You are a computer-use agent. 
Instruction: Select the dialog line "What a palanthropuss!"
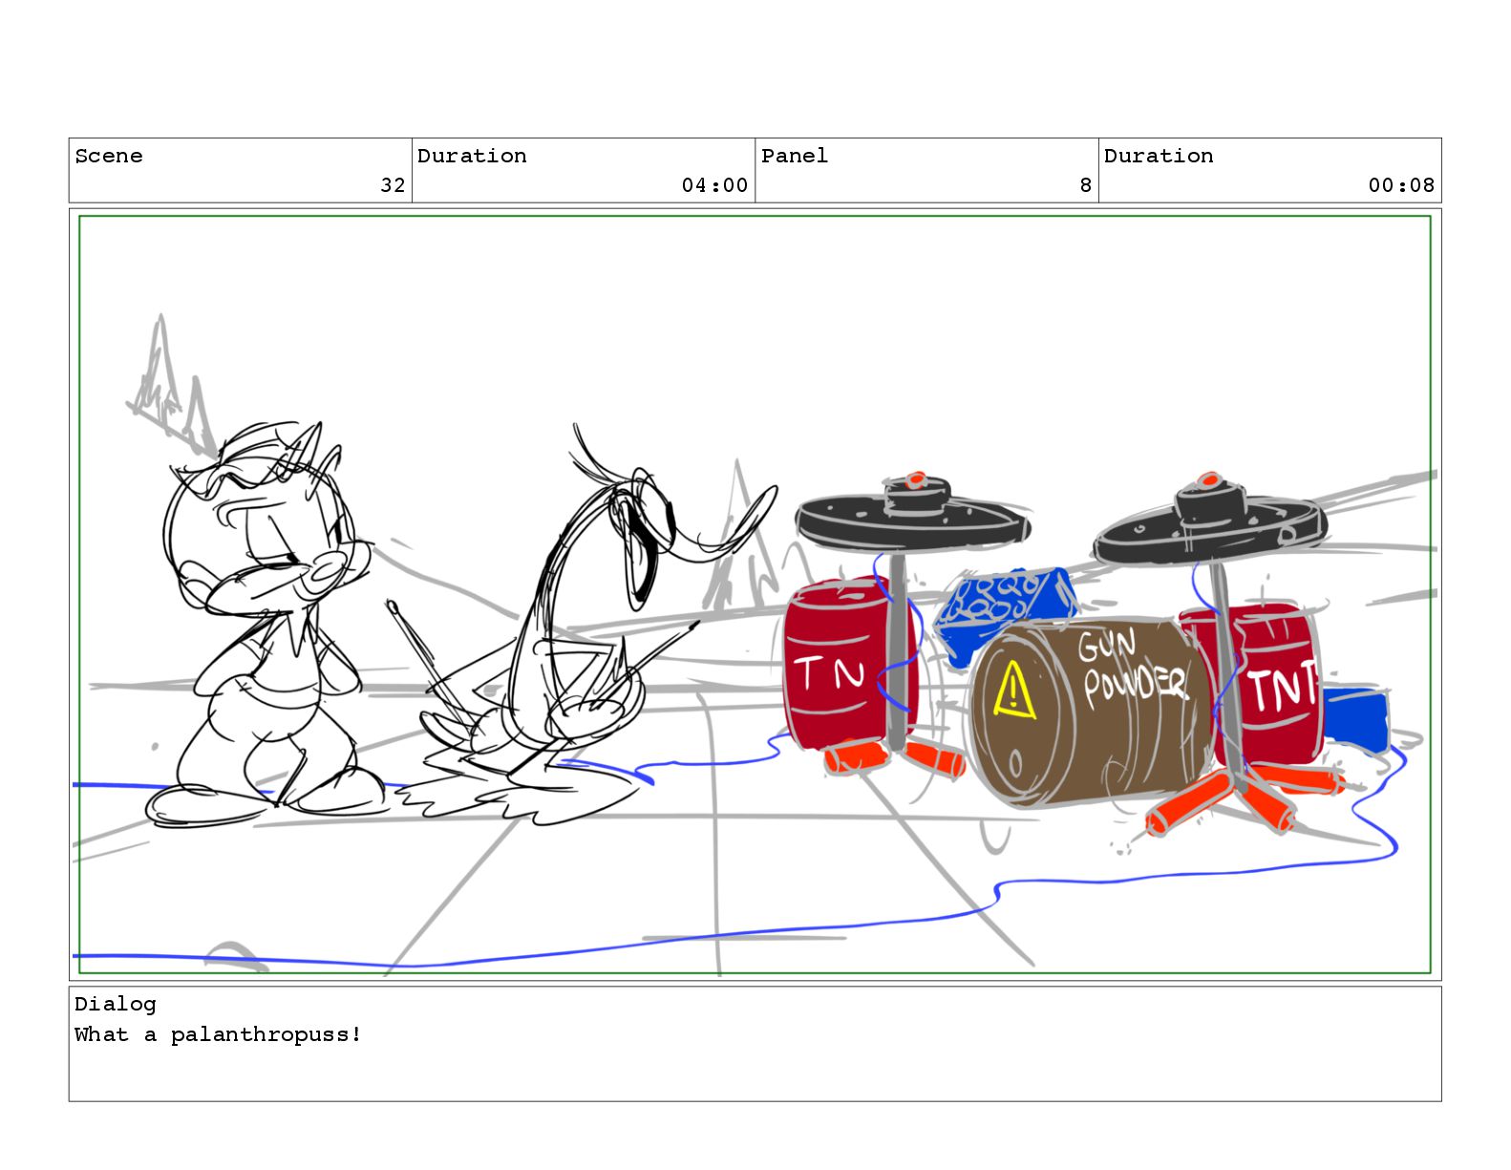(x=219, y=1034)
